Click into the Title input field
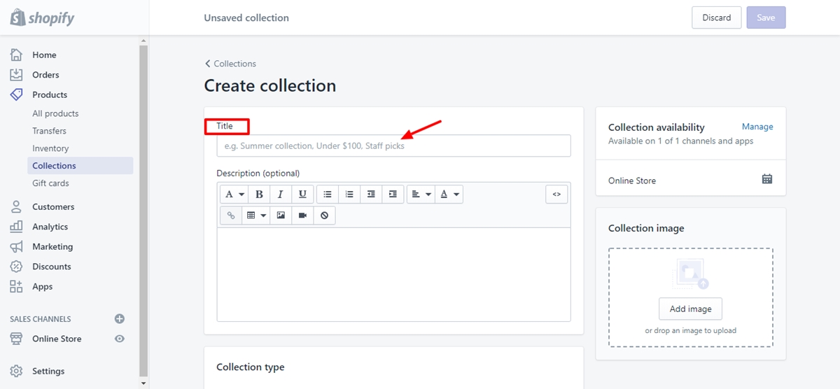The image size is (840, 389). (393, 146)
